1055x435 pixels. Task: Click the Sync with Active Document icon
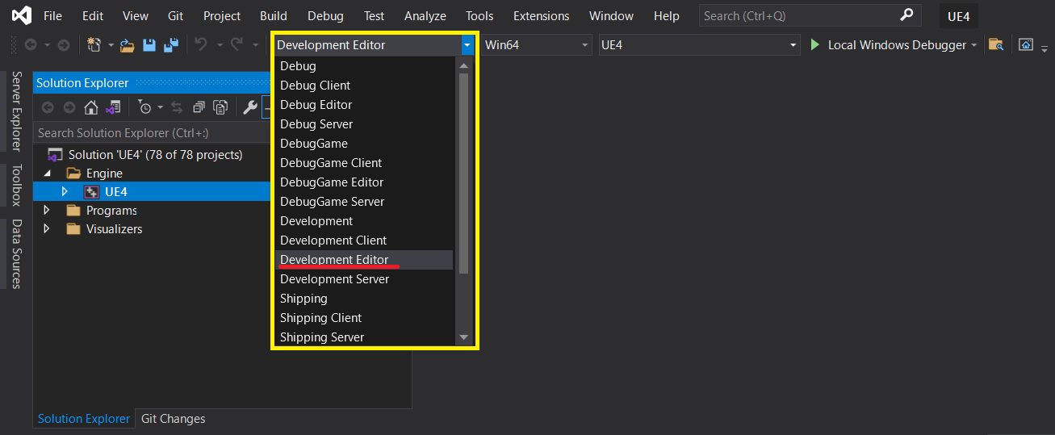coord(176,107)
